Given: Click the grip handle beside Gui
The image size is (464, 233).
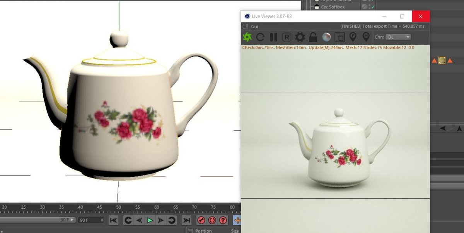Looking at the screenshot, I should (245, 27).
